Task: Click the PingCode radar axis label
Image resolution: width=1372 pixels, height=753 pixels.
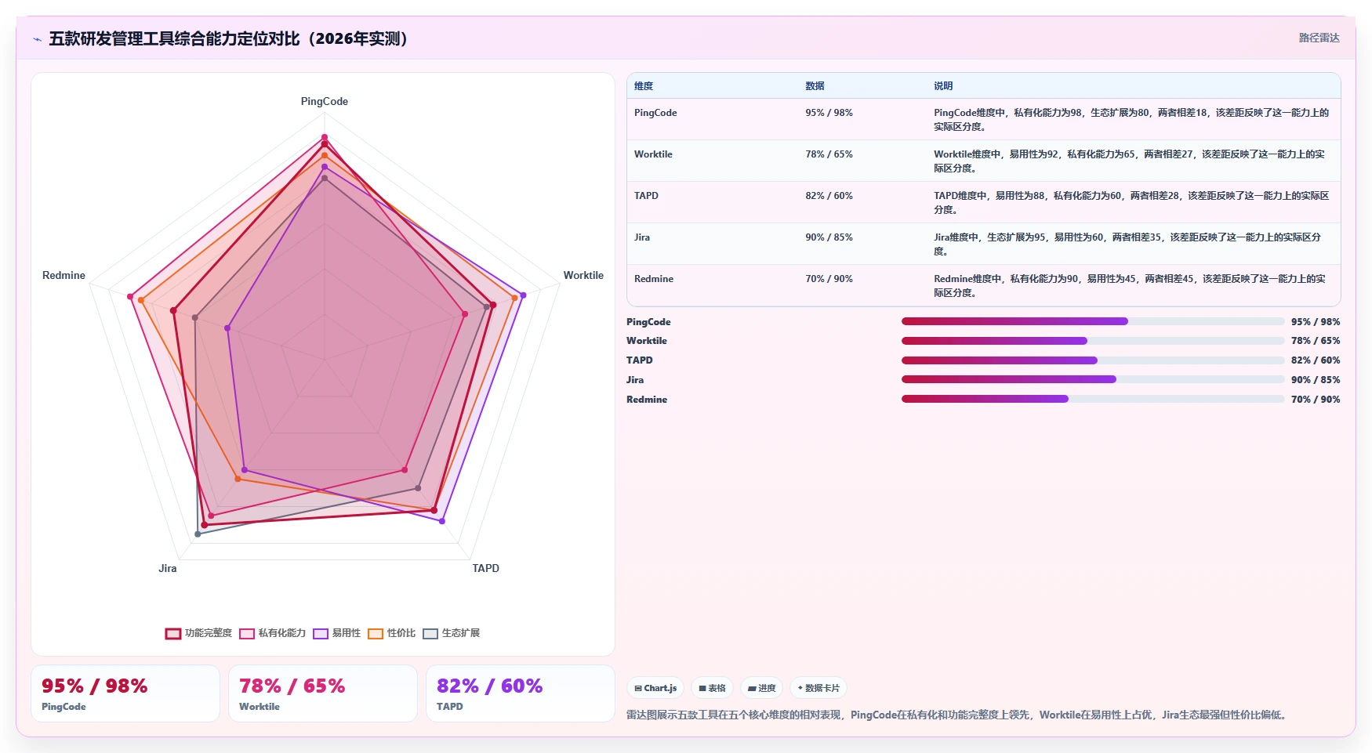Action: pyautogui.click(x=325, y=102)
